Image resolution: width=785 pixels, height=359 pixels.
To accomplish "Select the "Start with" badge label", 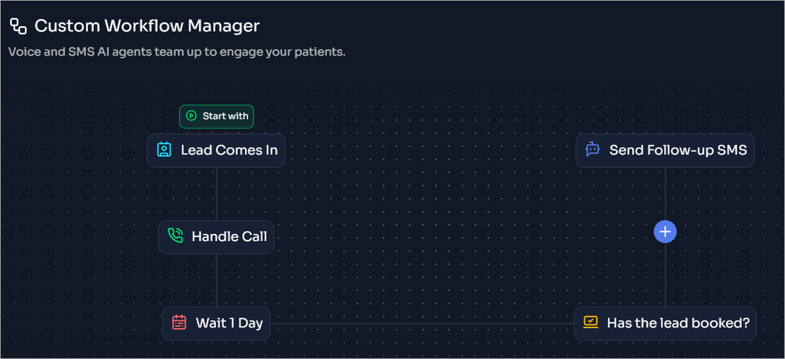I will click(225, 116).
